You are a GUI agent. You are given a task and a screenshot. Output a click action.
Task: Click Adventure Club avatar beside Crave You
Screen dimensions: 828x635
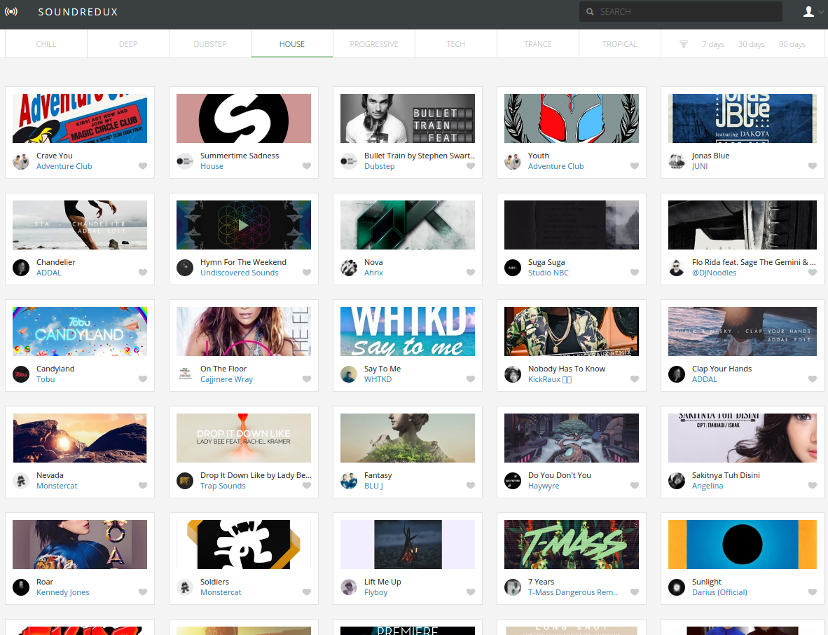point(21,161)
